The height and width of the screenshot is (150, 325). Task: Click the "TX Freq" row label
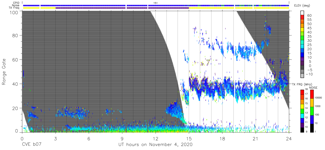[x=14, y=8]
